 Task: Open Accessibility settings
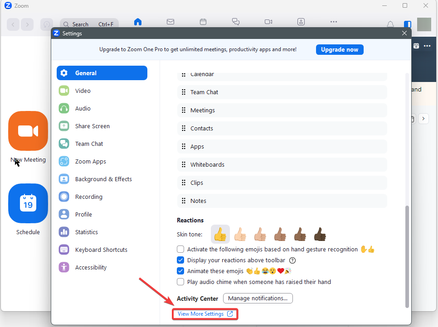pos(102,267)
